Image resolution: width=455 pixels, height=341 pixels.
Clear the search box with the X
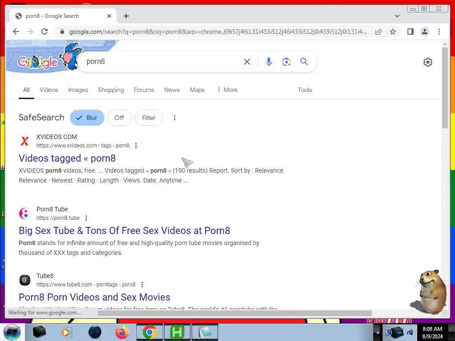tap(247, 61)
